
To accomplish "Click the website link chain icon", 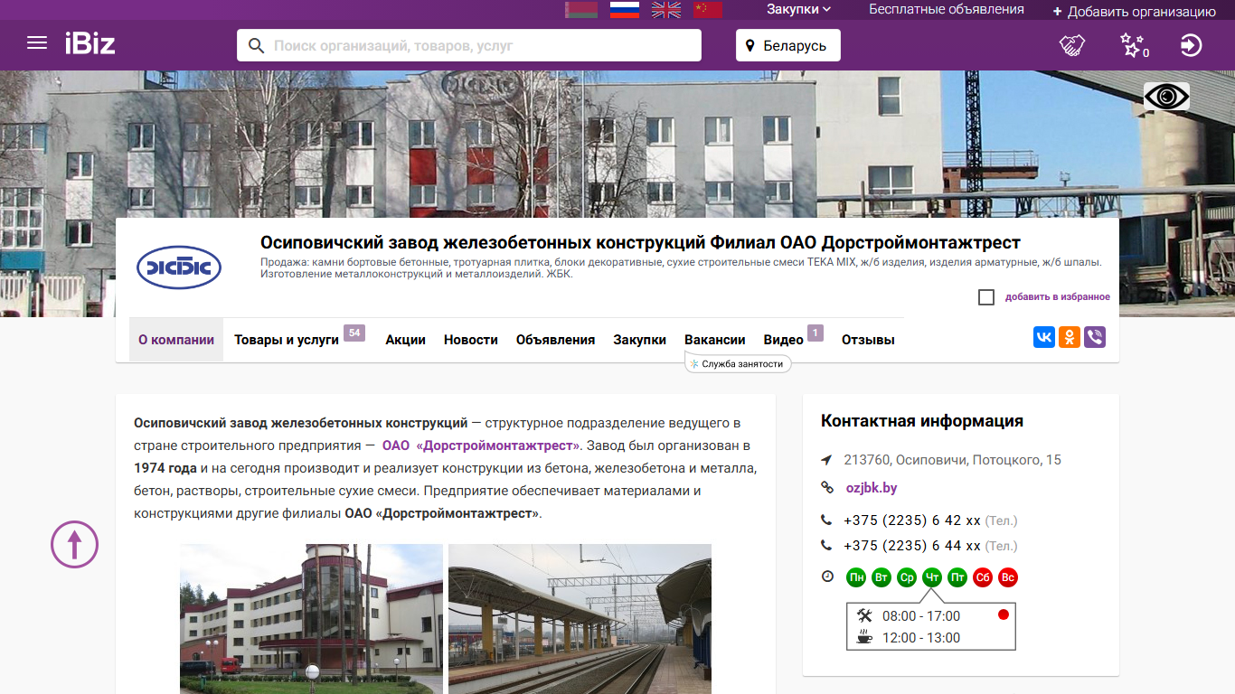I will click(x=826, y=488).
